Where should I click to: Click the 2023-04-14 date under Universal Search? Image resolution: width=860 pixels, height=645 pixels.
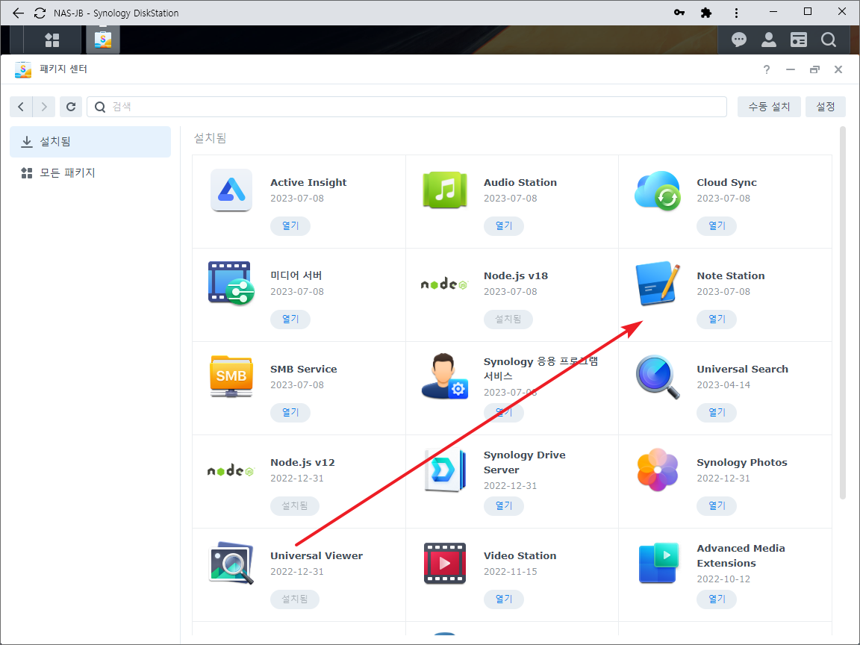pyautogui.click(x=723, y=385)
